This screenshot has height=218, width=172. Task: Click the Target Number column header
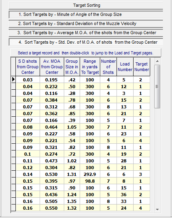click(x=141, y=67)
